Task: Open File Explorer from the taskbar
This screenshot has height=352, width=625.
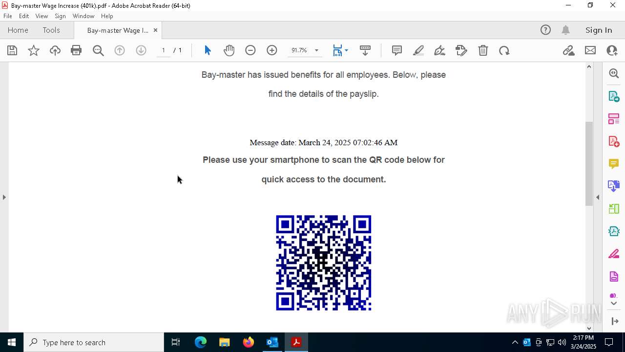Action: coord(224,342)
